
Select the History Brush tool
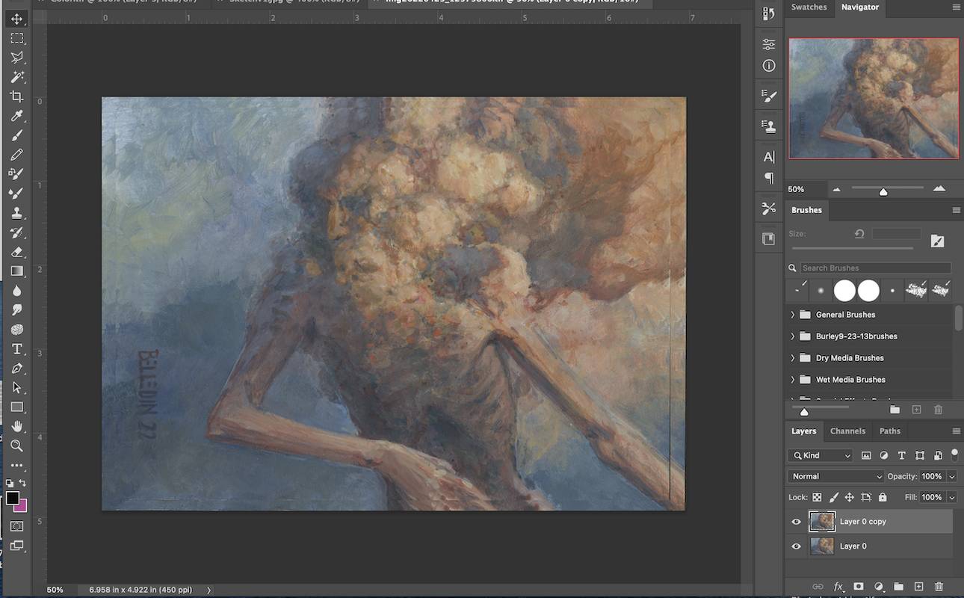16,232
